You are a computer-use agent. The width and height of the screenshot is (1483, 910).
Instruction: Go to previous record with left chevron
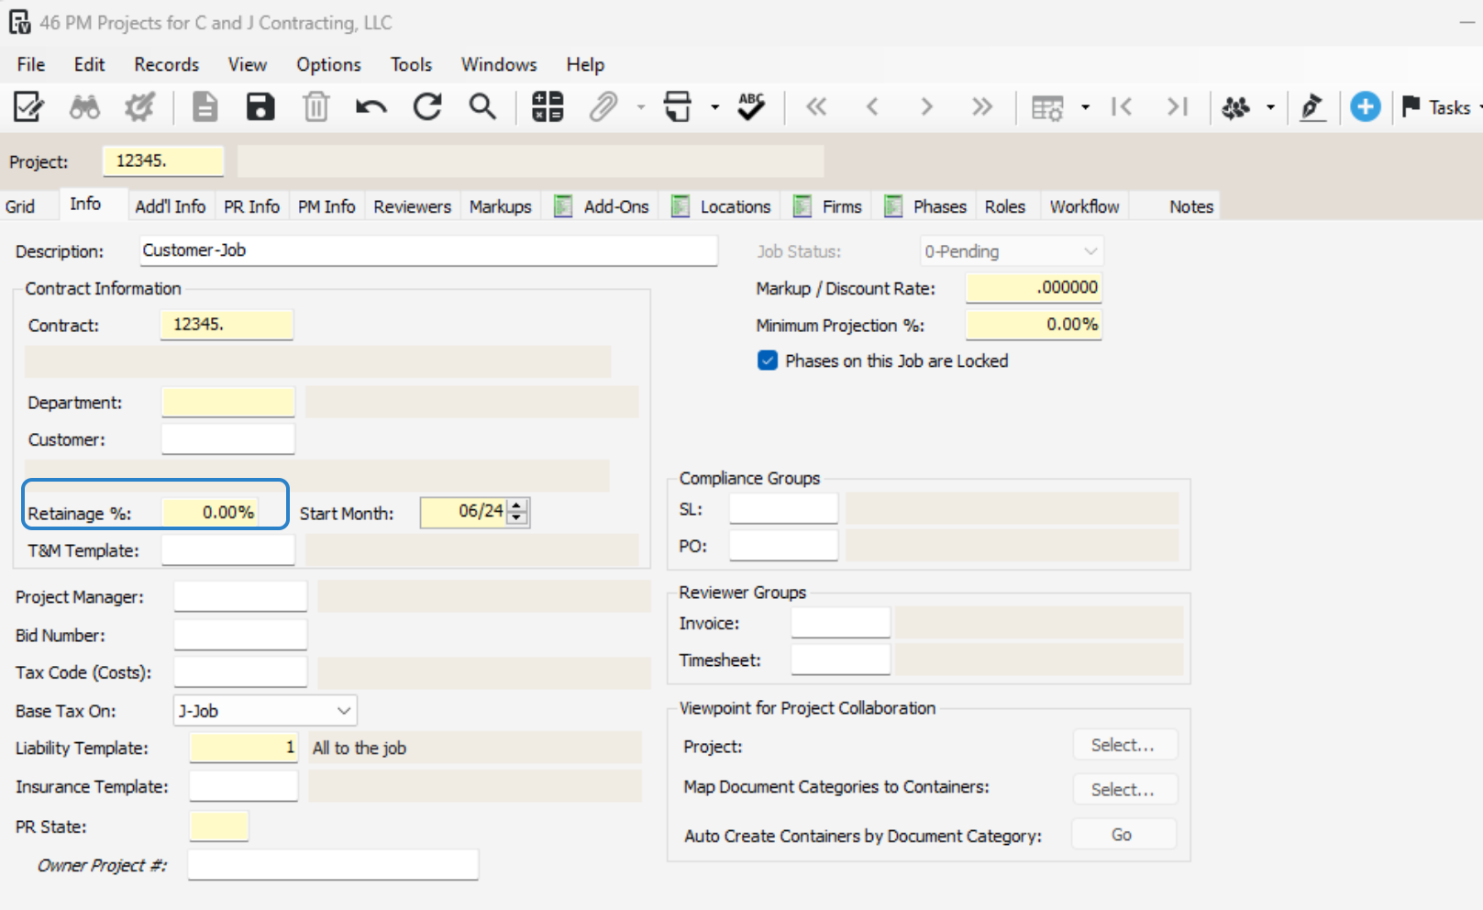872,107
